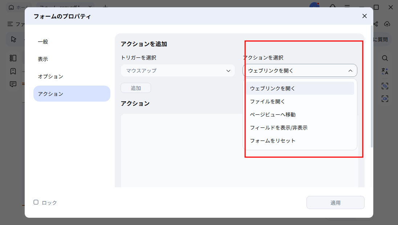
Task: Select the screen recording capture tool
Action: pyautogui.click(x=385, y=97)
